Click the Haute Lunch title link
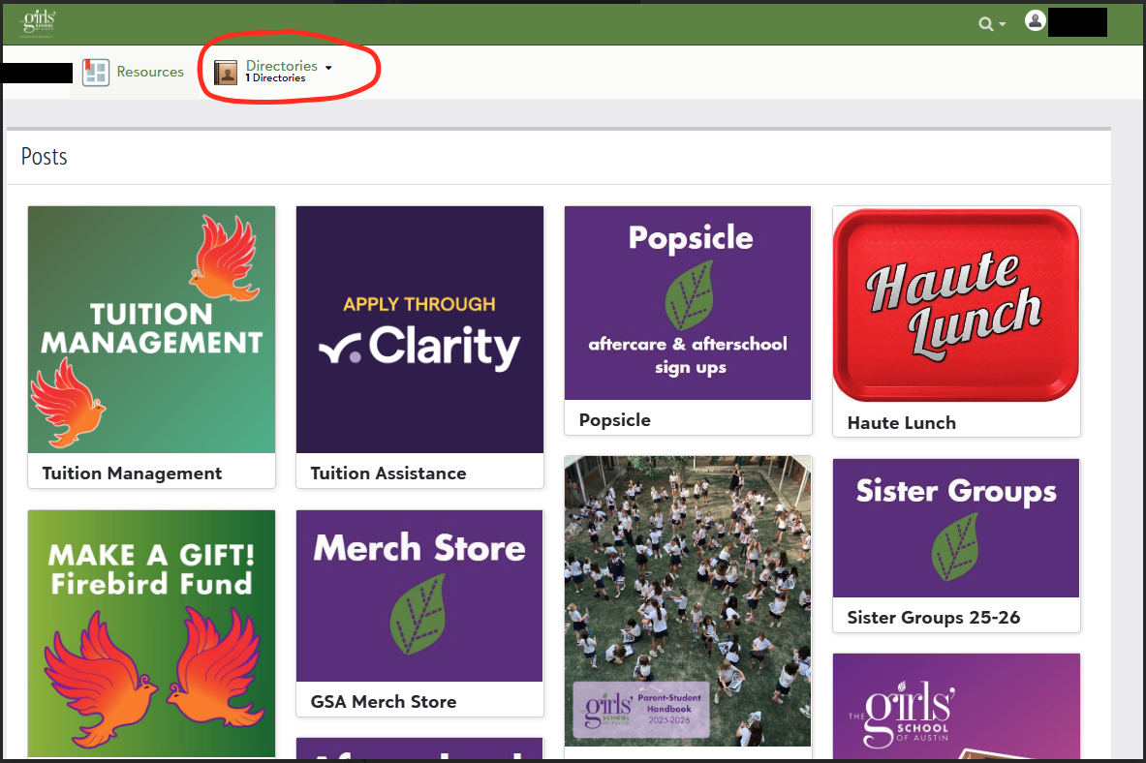 tap(901, 422)
